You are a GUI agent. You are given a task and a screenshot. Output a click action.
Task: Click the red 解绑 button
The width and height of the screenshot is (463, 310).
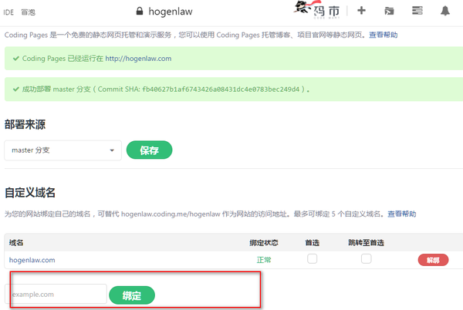(x=433, y=260)
